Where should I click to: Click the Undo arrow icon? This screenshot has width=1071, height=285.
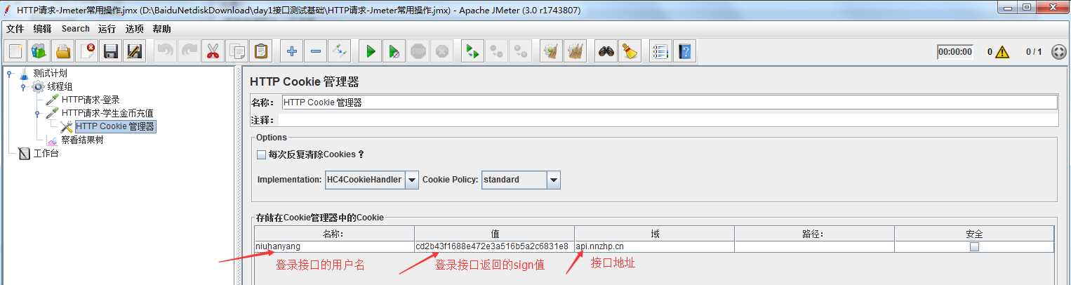tap(166, 51)
